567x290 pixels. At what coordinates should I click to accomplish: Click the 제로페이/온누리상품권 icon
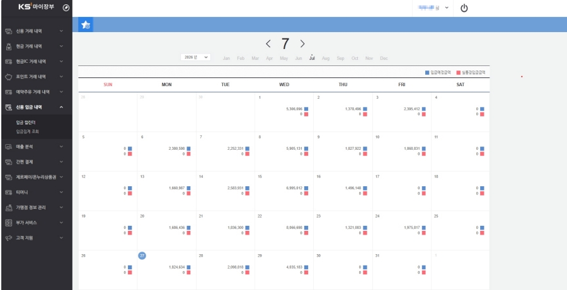tap(9, 177)
